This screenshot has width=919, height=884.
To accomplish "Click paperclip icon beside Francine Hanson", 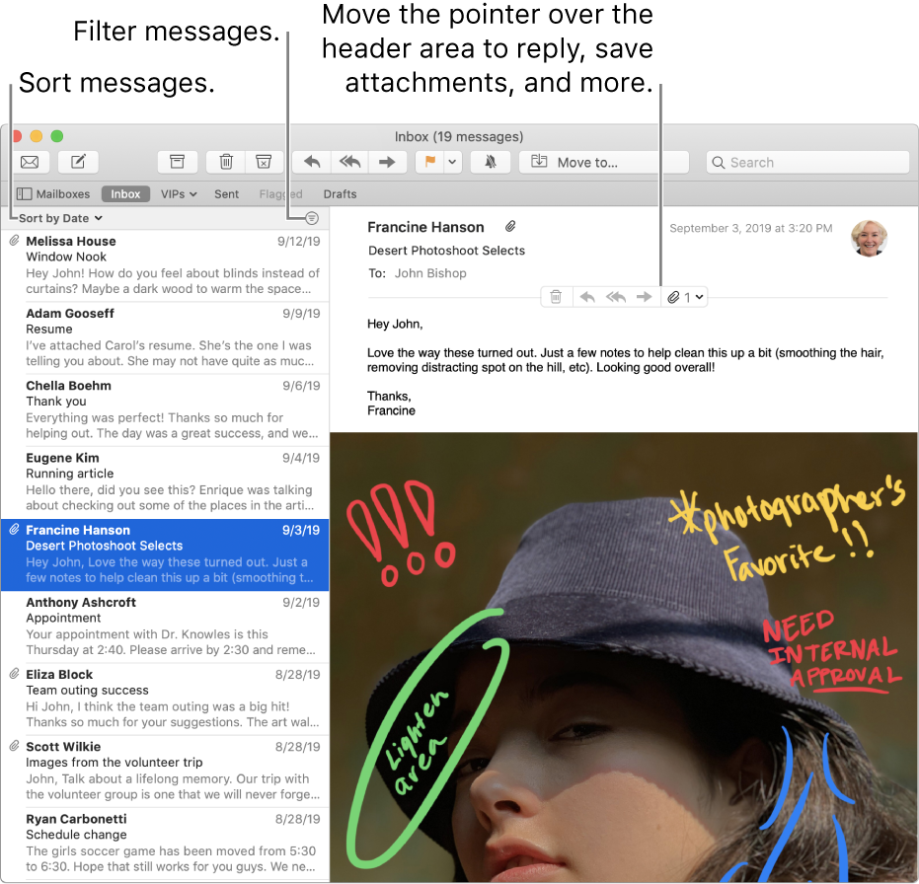I will (x=510, y=227).
